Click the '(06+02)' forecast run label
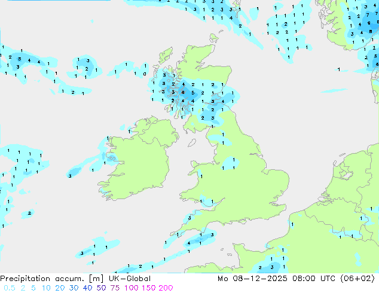 (357, 279)
